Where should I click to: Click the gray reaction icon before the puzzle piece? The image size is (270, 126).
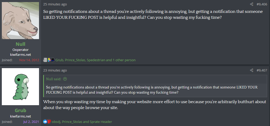coord(45,60)
